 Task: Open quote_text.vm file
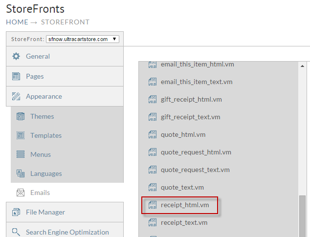182,187
